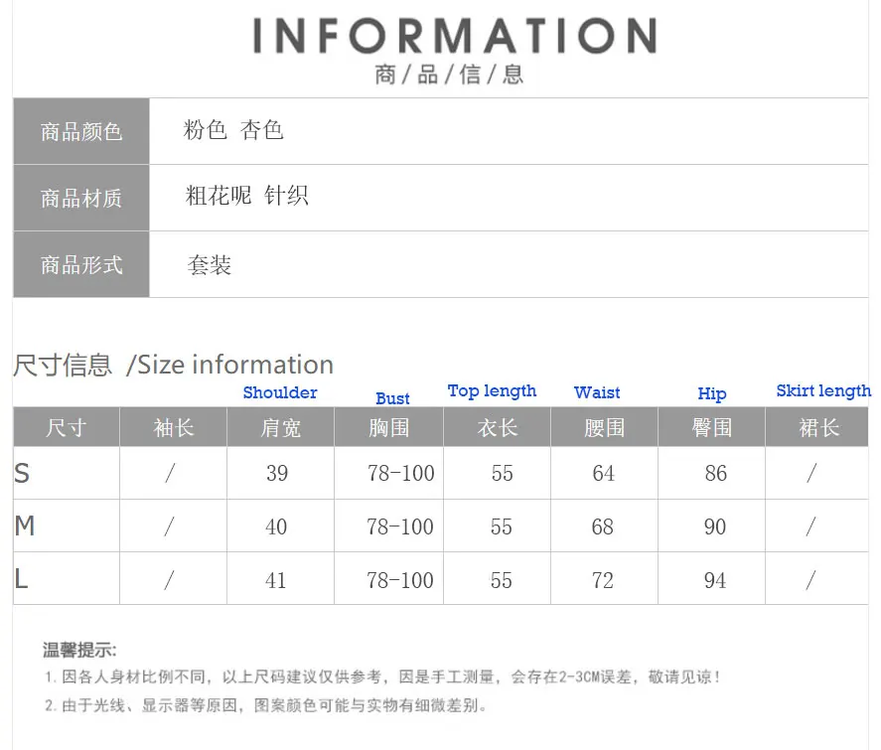
Task: Click the INFORMATION heading
Action: (x=455, y=36)
